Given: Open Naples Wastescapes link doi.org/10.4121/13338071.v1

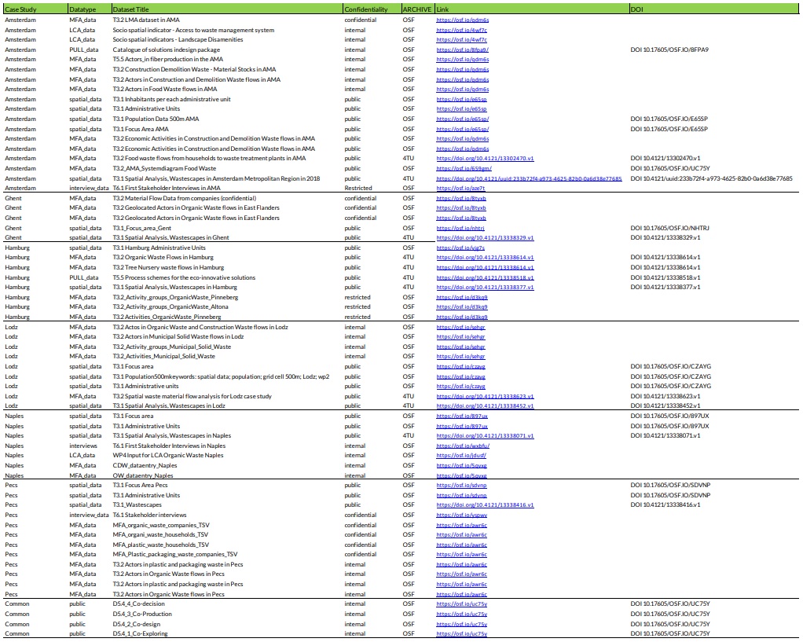Looking at the screenshot, I should pyautogui.click(x=485, y=436).
